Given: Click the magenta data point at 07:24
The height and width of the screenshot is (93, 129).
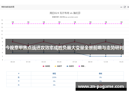Looking at the screenshot, I should tap(75, 24).
